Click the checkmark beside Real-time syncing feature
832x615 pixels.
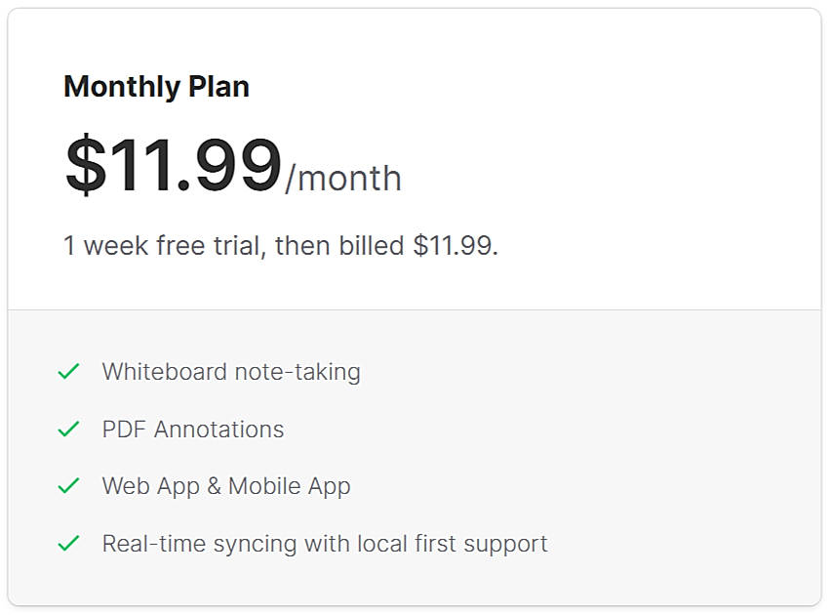(x=67, y=544)
